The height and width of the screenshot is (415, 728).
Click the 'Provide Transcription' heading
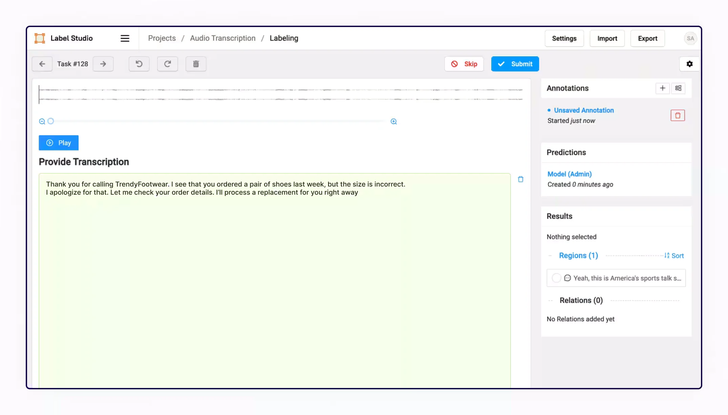coord(84,162)
